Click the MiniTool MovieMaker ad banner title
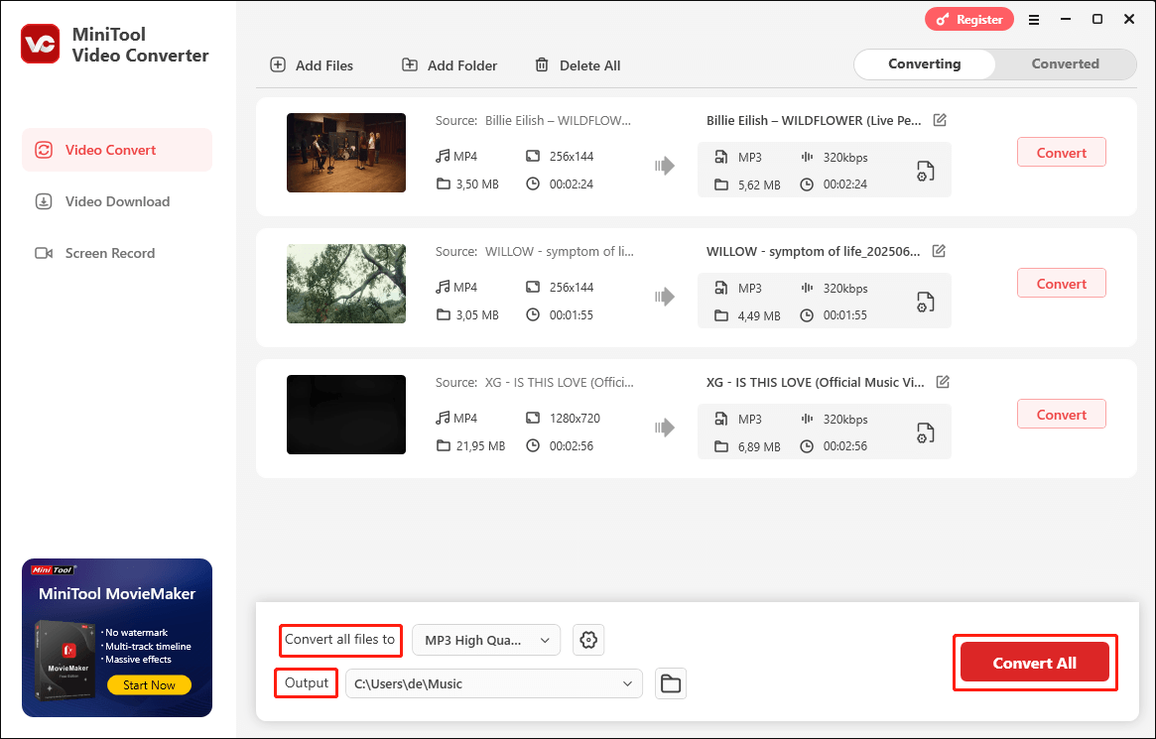This screenshot has width=1156, height=739. tap(117, 594)
